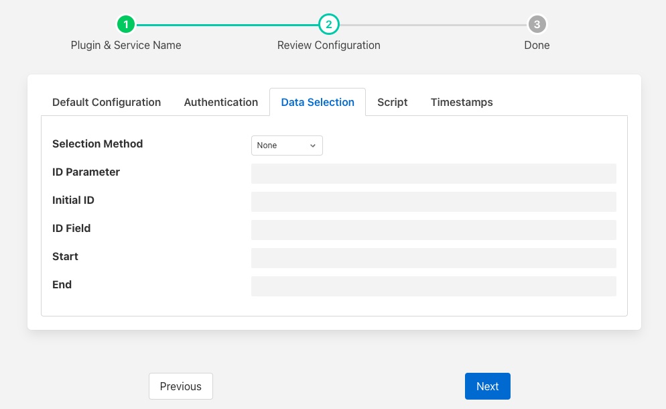666x409 pixels.
Task: Select the Data Selection tab
Action: tap(318, 103)
